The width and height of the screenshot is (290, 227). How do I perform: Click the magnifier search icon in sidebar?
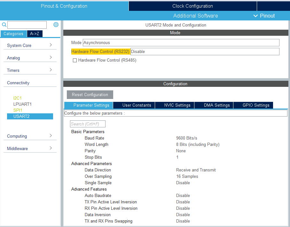pos(4,25)
